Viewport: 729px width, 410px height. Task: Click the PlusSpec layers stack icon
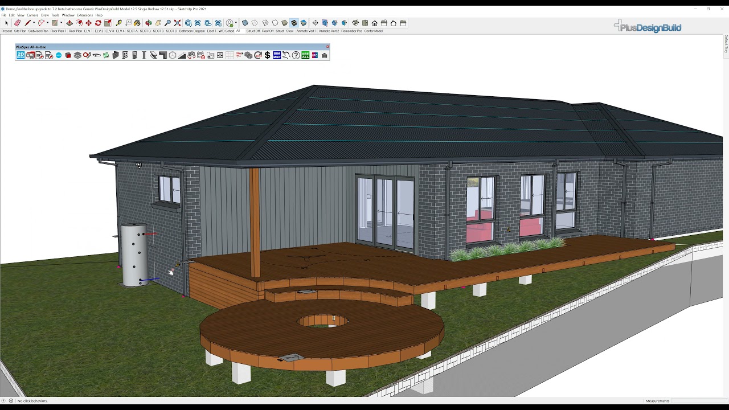(x=77, y=55)
